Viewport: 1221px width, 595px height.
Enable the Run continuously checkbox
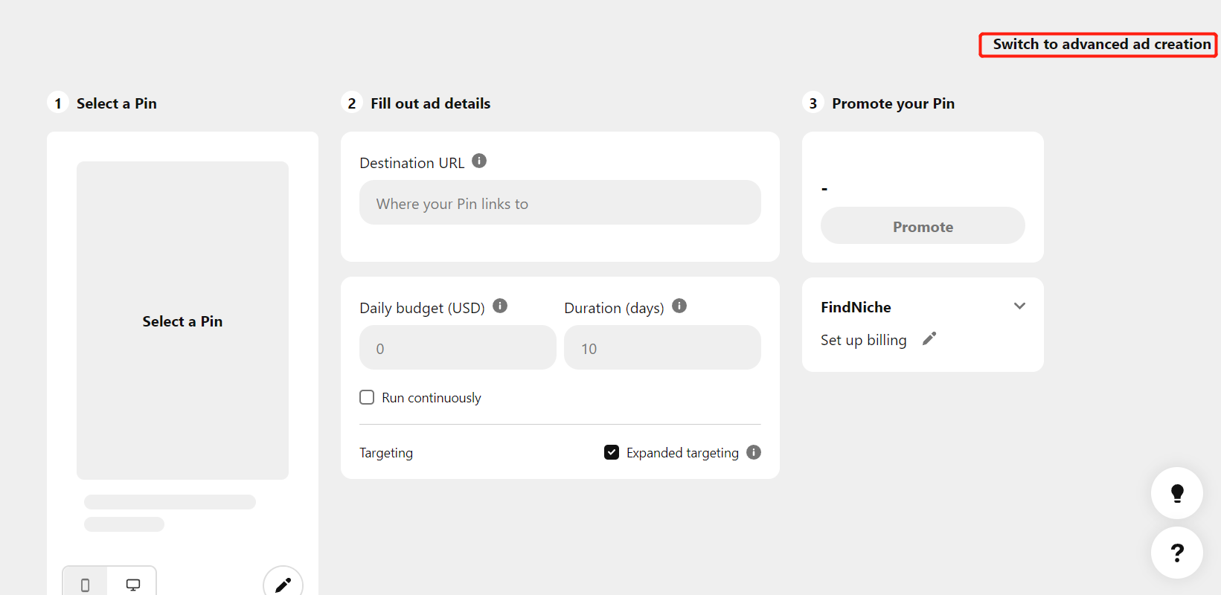click(x=367, y=397)
